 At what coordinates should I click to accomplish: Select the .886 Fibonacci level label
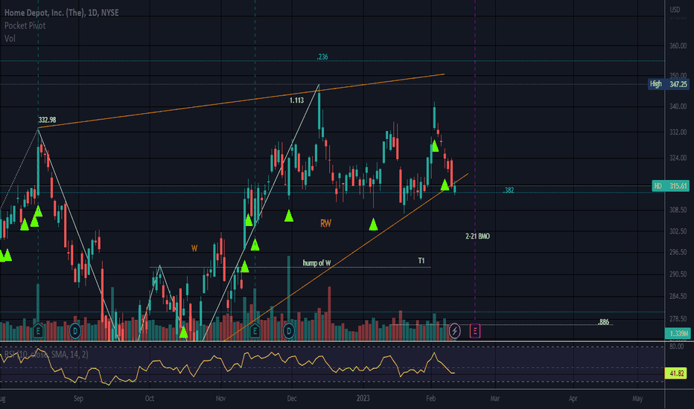click(x=603, y=322)
